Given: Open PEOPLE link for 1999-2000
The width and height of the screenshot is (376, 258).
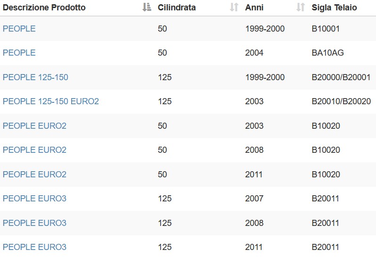Looking at the screenshot, I should point(19,29).
